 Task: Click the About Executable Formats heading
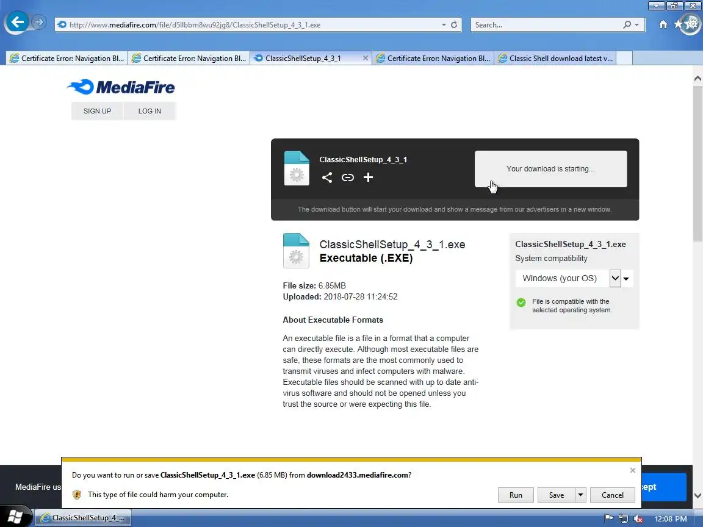[x=333, y=320]
